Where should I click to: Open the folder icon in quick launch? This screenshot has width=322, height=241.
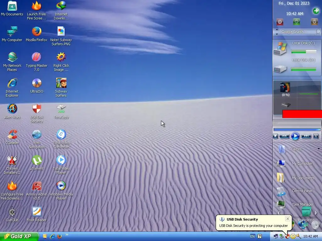(45, 236)
